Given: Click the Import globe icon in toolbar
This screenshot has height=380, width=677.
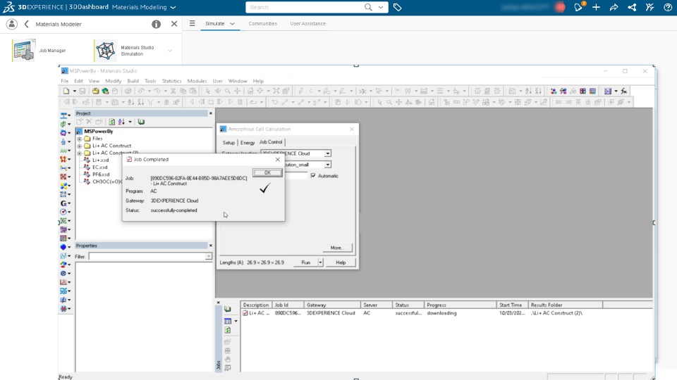Looking at the screenshot, I should pyautogui.click(x=105, y=91).
